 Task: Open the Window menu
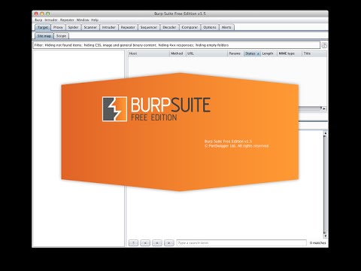click(x=83, y=20)
